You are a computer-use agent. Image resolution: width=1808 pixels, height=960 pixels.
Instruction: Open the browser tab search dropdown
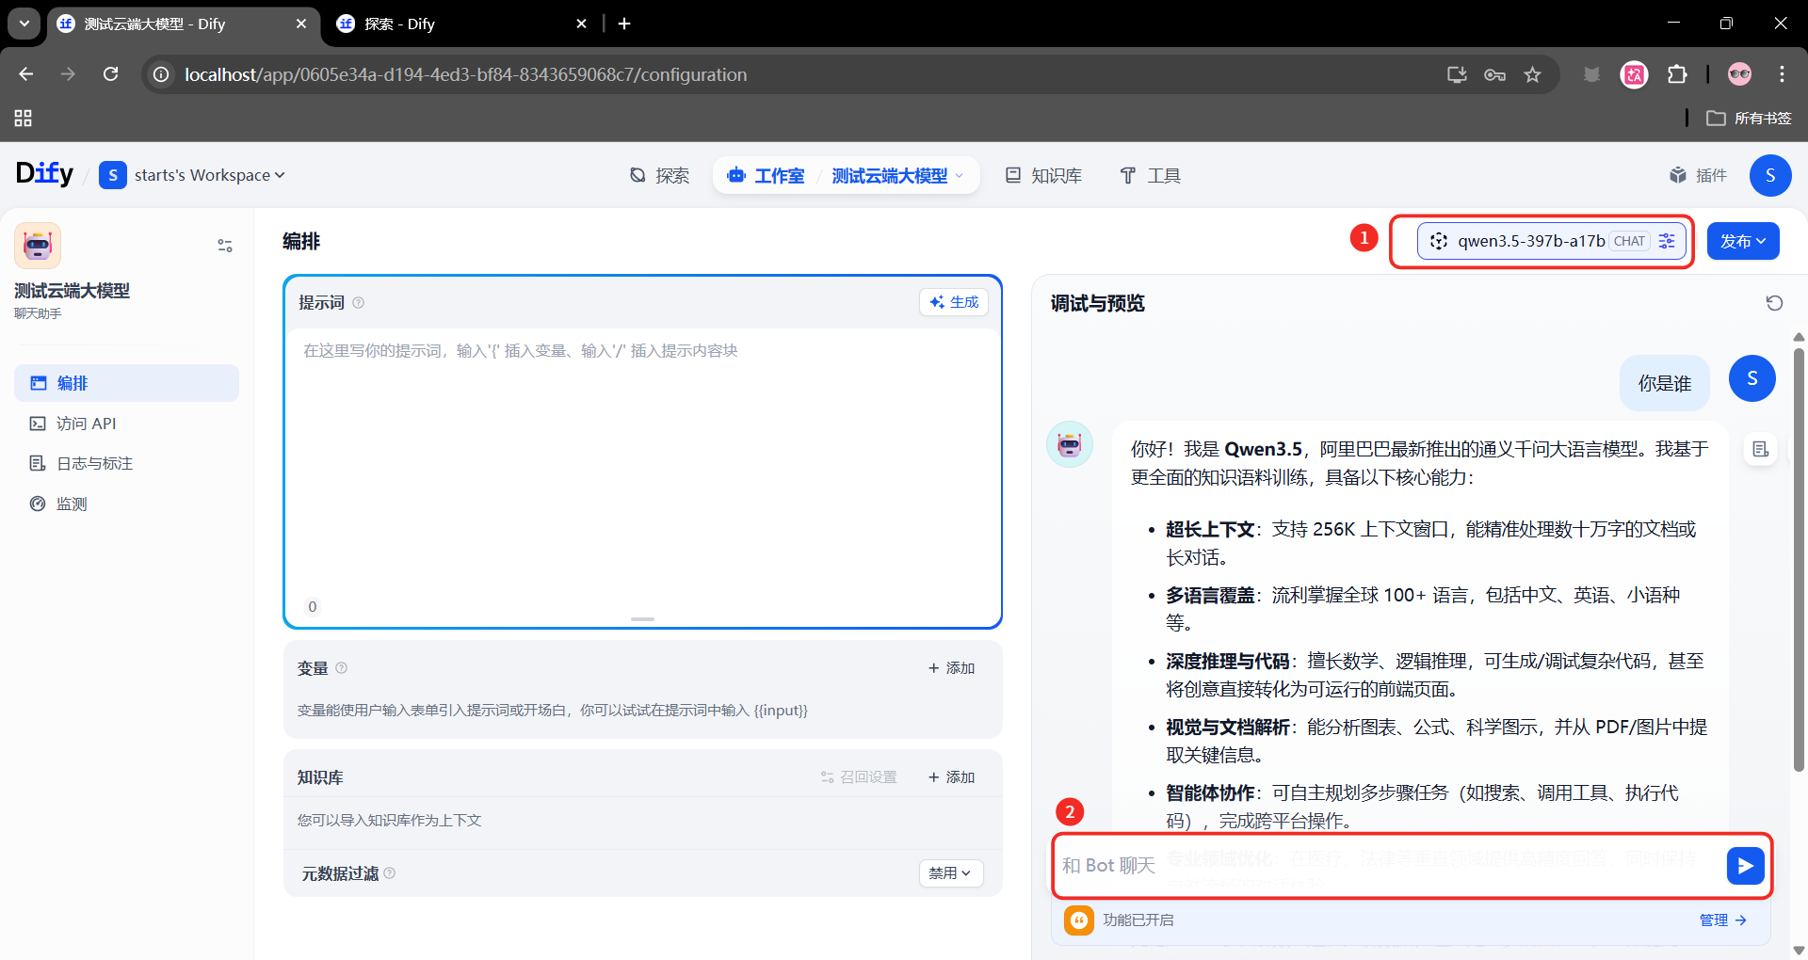24,24
